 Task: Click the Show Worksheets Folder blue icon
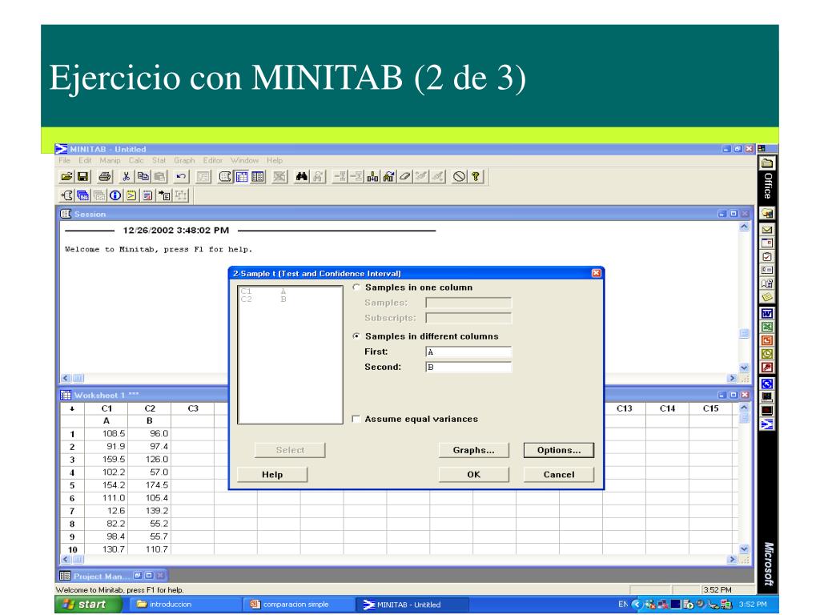coord(82,195)
